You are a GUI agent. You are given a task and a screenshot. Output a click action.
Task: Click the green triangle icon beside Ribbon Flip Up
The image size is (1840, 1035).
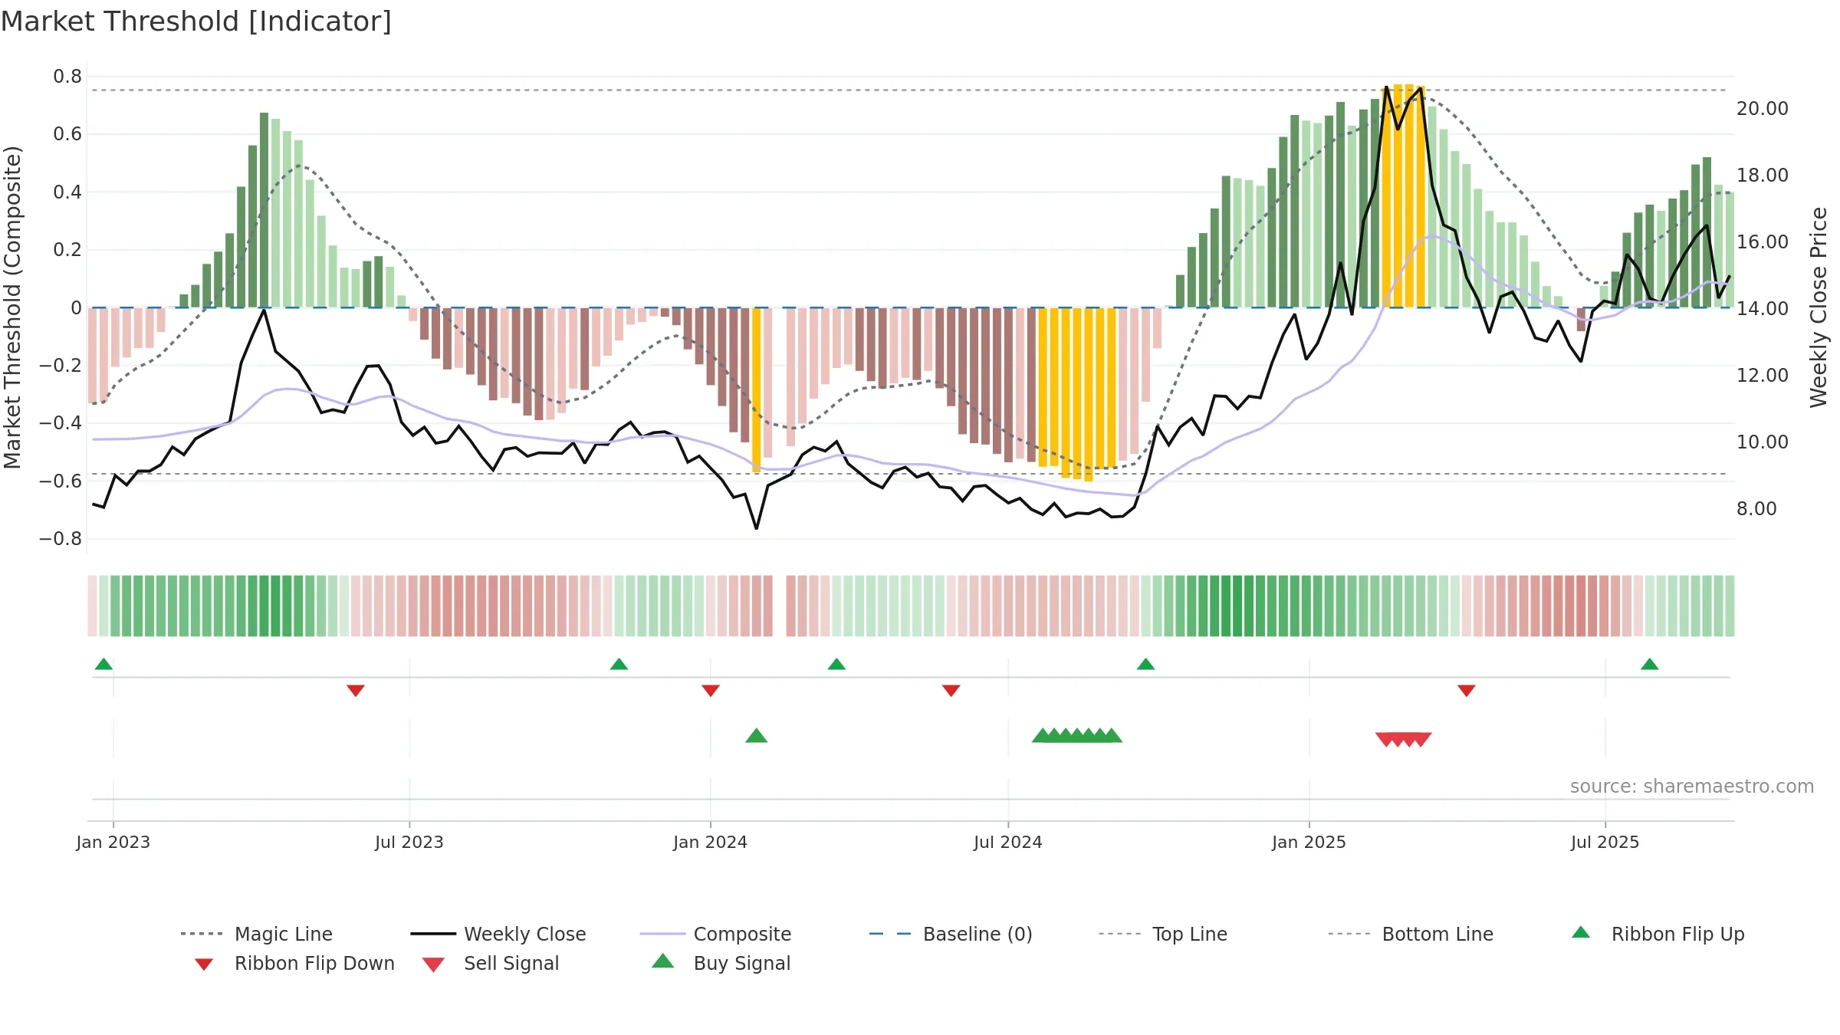coord(1581,932)
